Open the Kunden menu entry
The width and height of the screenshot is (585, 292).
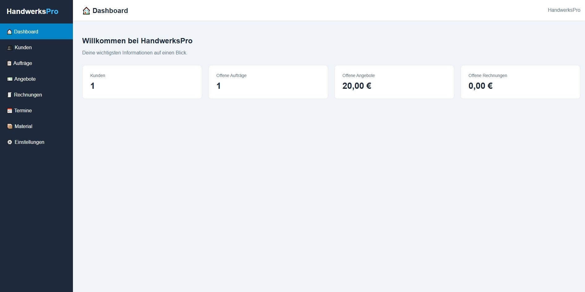pyautogui.click(x=36, y=47)
